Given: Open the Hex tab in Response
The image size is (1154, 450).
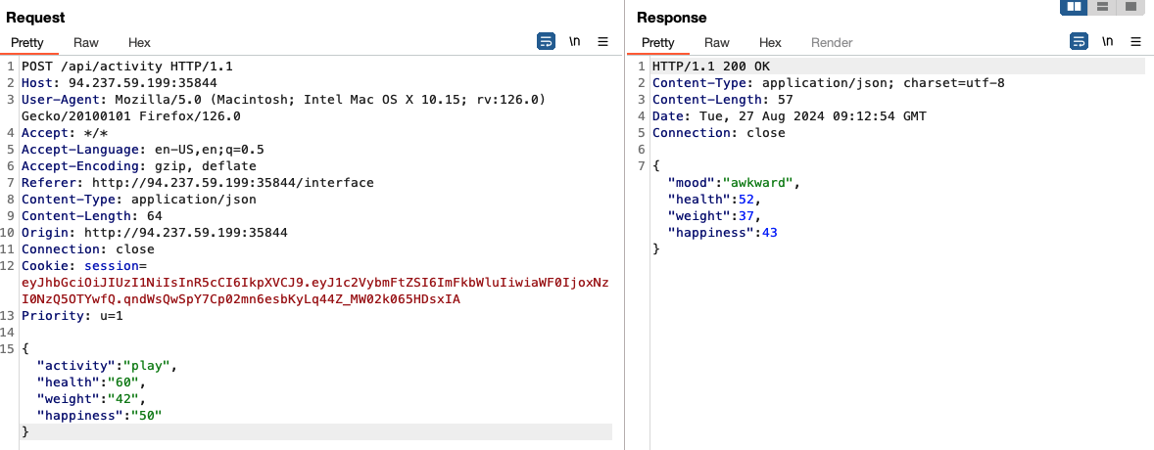Looking at the screenshot, I should pyautogui.click(x=770, y=43).
